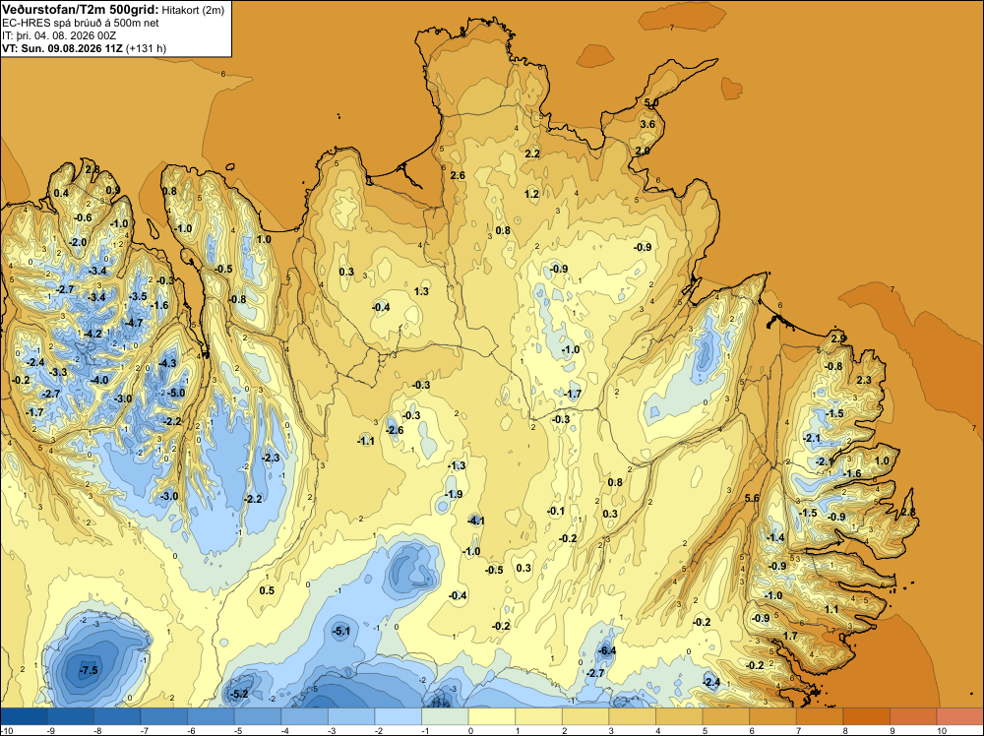The image size is (984, 736).
Task: Select the -4.7 temperature reading
Action: click(x=134, y=323)
